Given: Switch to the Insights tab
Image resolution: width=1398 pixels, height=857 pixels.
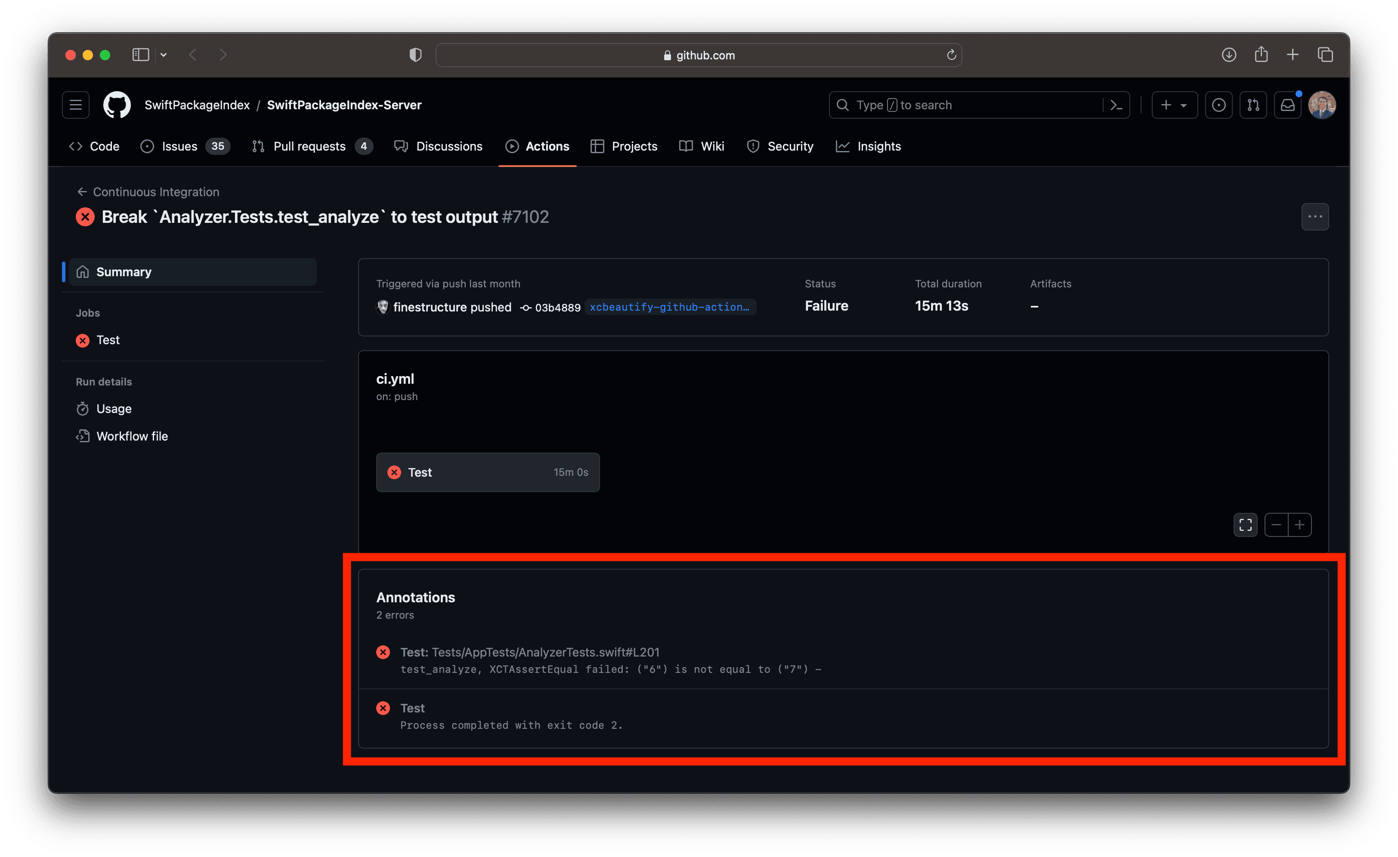Looking at the screenshot, I should point(878,146).
